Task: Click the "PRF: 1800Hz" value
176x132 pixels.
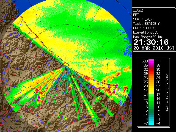Action: pyautogui.click(x=144, y=28)
